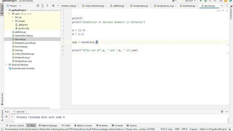Close the decimal tab in Run panel
The width and height of the screenshot is (233, 131).
[26, 112]
